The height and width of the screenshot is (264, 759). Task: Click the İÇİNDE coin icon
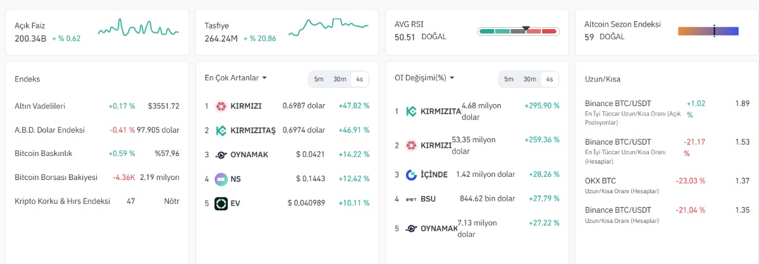411,174
